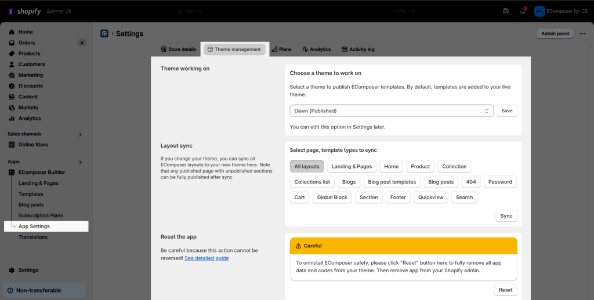The height and width of the screenshot is (300, 594).
Task: Toggle the Search sync option
Action: 465,197
